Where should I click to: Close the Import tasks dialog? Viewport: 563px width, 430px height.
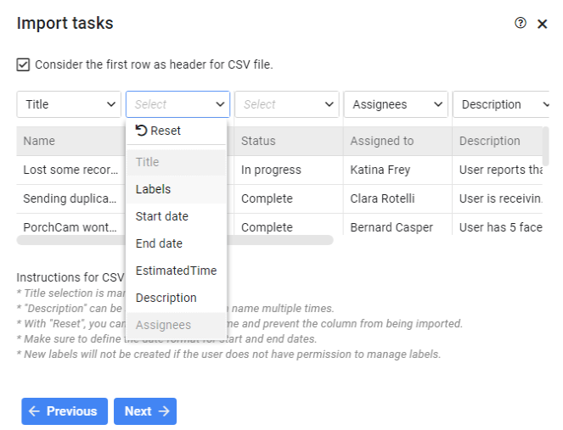pos(542,24)
